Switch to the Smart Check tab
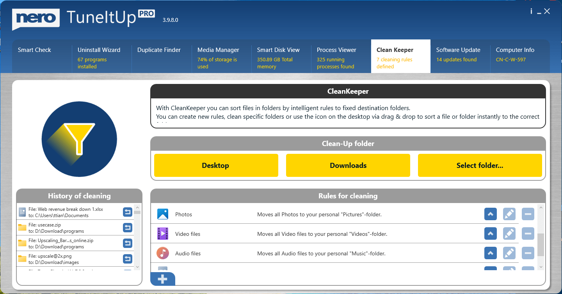562x294 pixels. [34, 50]
